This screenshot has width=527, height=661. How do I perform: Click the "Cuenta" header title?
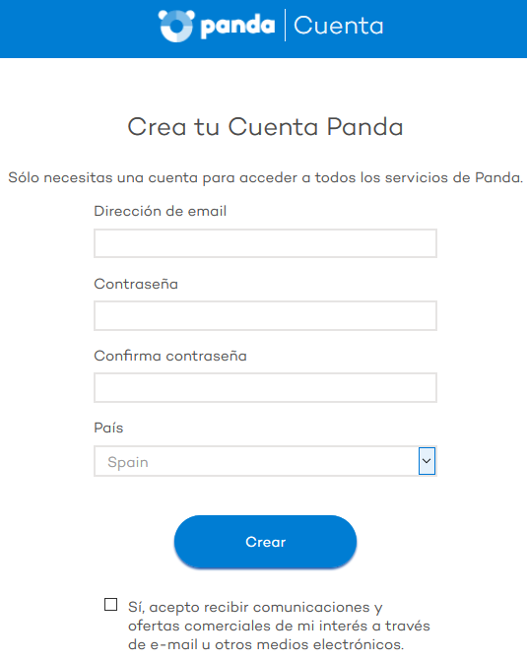pyautogui.click(x=339, y=26)
